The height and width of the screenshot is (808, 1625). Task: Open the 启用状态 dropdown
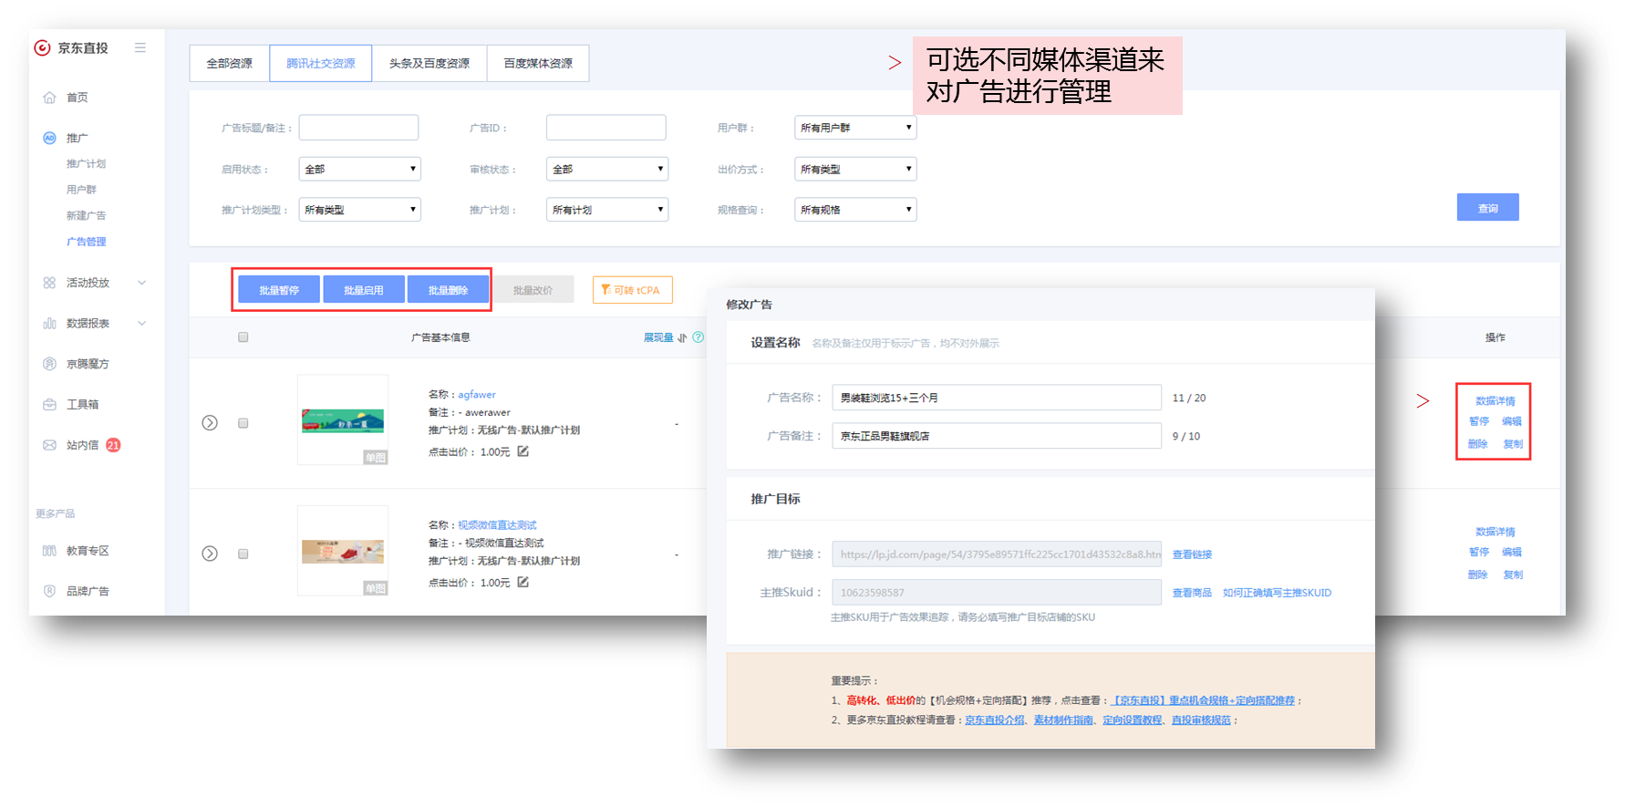[x=360, y=169]
